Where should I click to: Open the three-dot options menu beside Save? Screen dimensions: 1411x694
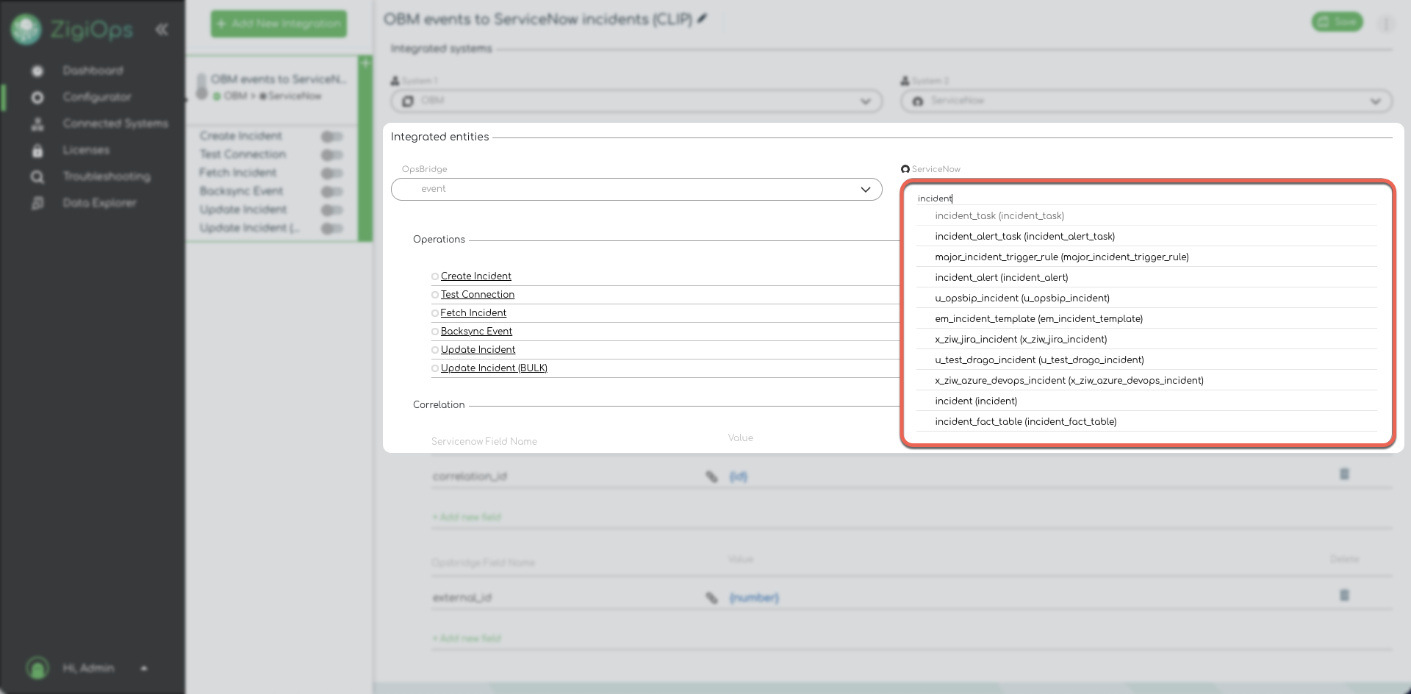click(x=1386, y=24)
